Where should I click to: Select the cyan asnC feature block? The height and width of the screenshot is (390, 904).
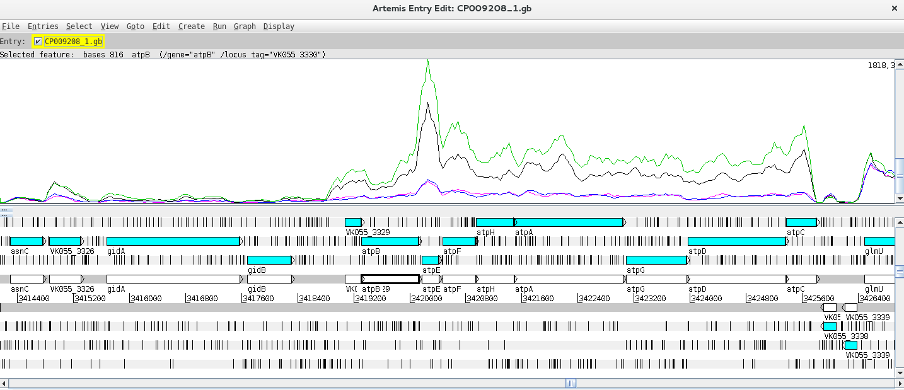click(x=26, y=241)
